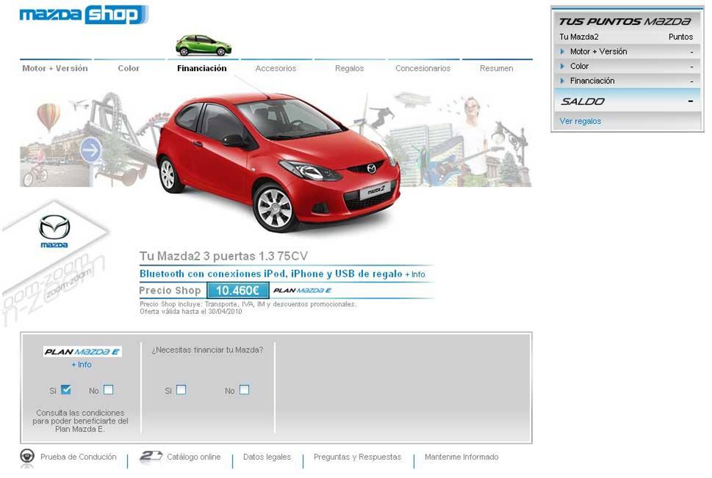Click the Plan Mazda E logo beside price
712x478 pixels.
[302, 291]
